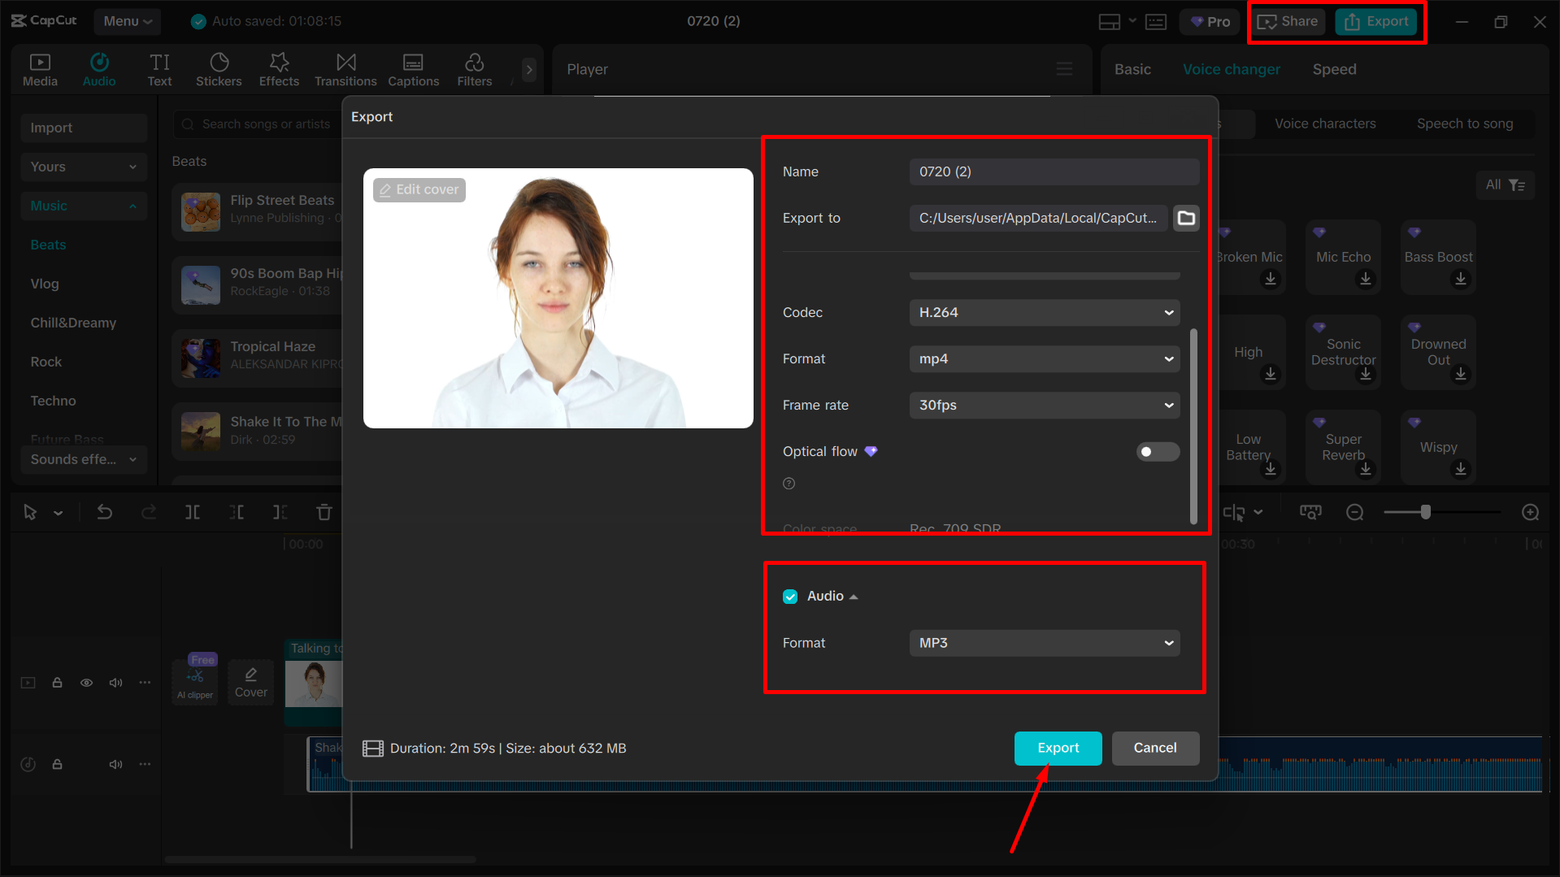Screen dimensions: 1560x877
Task: Open the Codec dropdown
Action: tap(1044, 312)
